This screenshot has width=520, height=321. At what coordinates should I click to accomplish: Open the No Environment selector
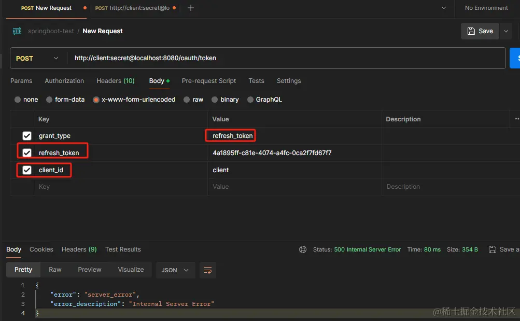[486, 8]
